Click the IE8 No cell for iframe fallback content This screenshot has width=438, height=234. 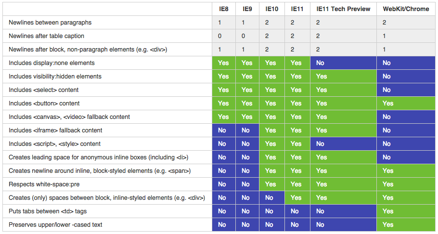[x=223, y=130]
